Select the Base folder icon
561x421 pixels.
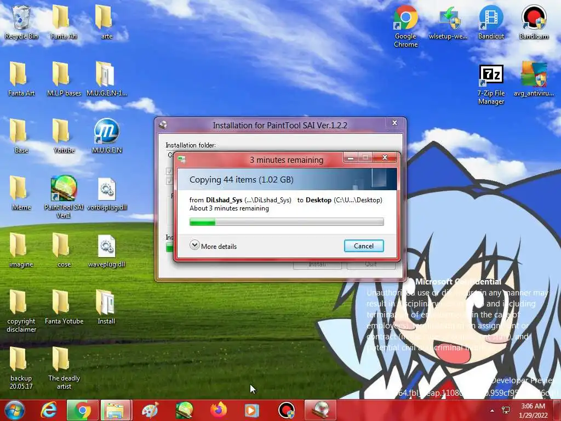point(21,136)
